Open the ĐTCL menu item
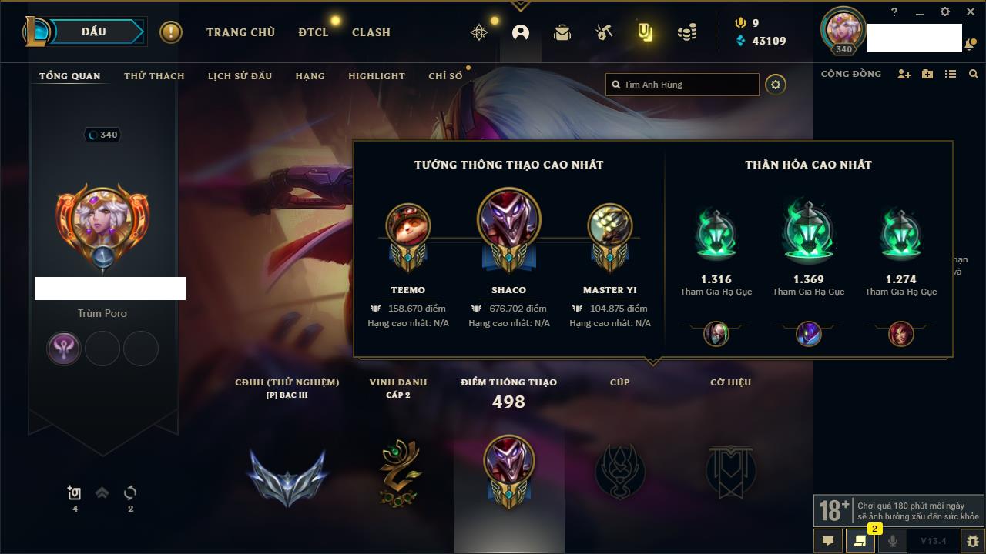Image resolution: width=986 pixels, height=554 pixels. [314, 32]
